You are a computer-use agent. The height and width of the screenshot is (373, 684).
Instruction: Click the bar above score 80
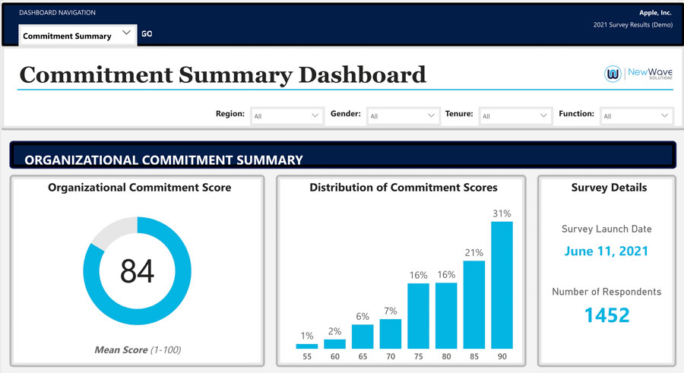click(446, 316)
